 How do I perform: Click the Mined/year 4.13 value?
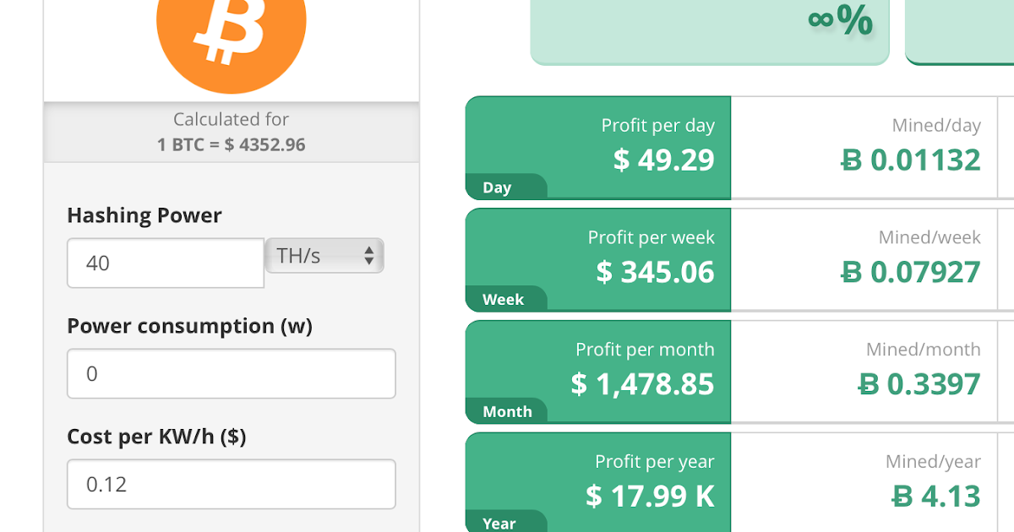pyautogui.click(x=950, y=496)
